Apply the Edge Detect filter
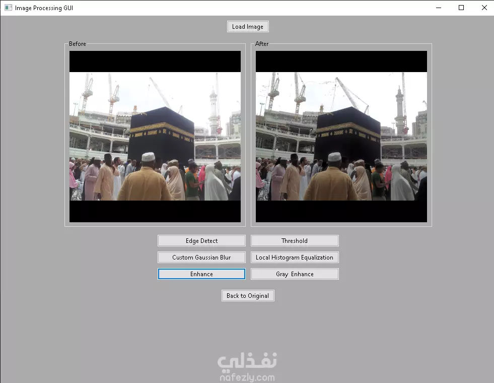Image resolution: width=494 pixels, height=383 pixels. click(201, 240)
